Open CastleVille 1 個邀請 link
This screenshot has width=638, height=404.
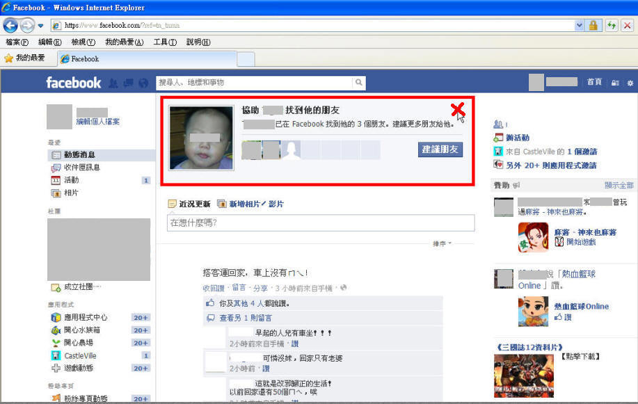point(582,152)
